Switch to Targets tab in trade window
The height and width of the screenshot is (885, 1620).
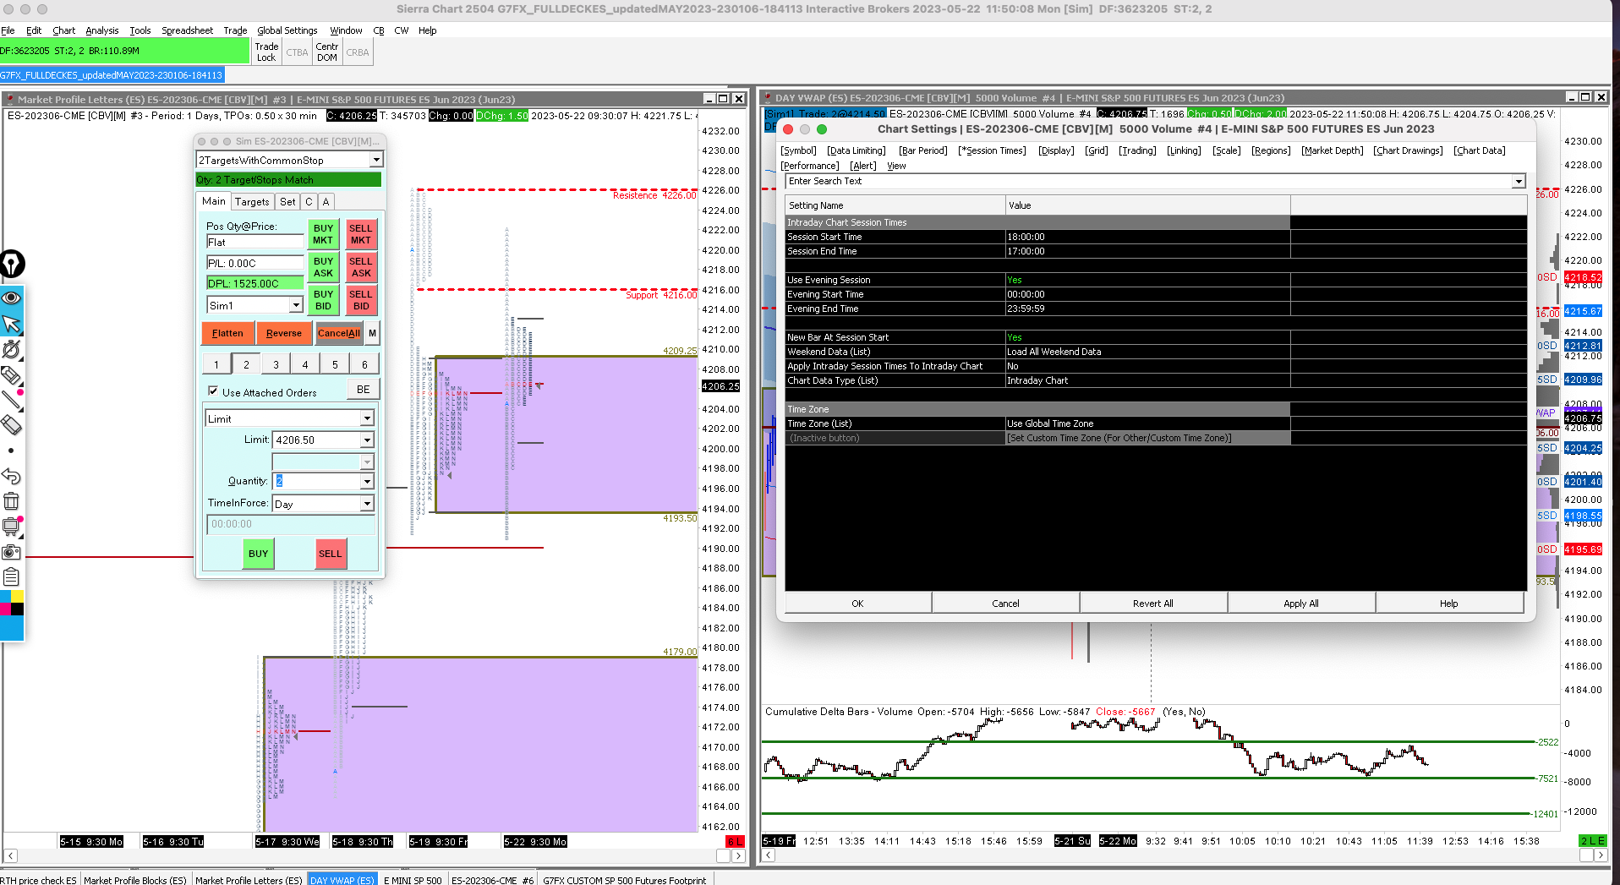coord(252,202)
